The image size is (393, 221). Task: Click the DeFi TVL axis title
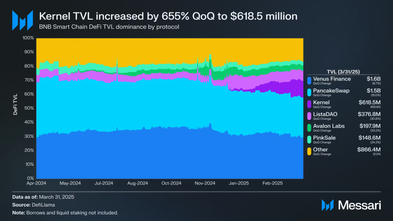(15, 104)
